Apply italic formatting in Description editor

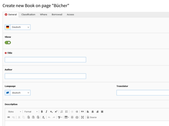click(46, 112)
